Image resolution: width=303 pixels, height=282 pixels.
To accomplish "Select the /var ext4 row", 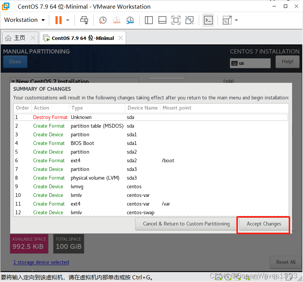I will 151,204.
